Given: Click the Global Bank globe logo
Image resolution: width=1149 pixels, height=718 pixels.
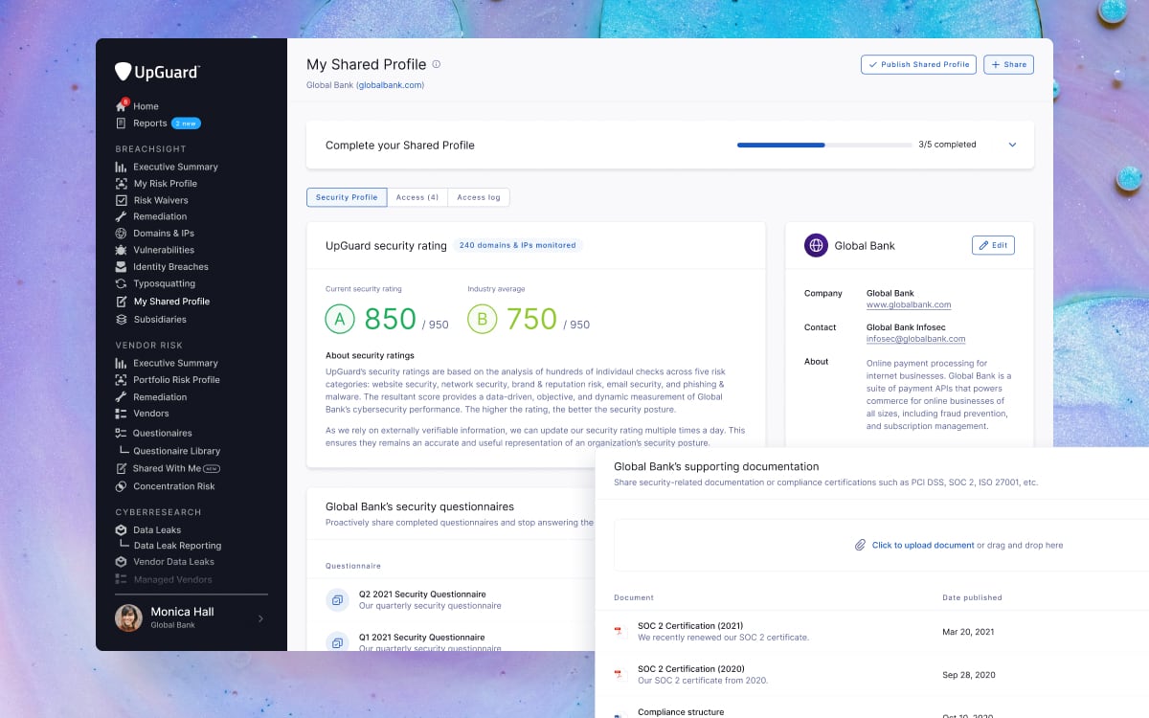Looking at the screenshot, I should (816, 245).
